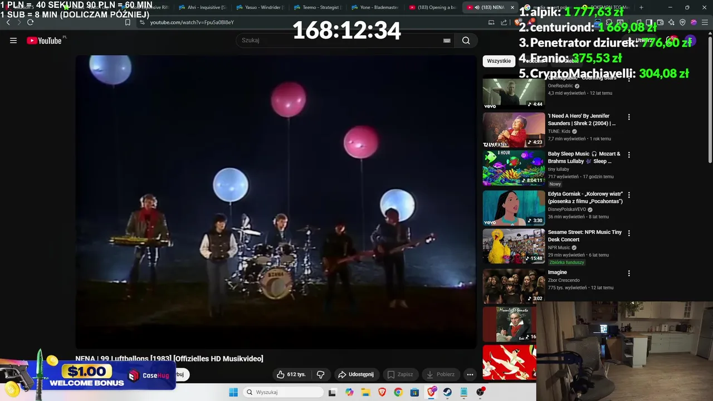Open 'TUNE: Kids' channel name
The image size is (713, 401).
click(559, 131)
